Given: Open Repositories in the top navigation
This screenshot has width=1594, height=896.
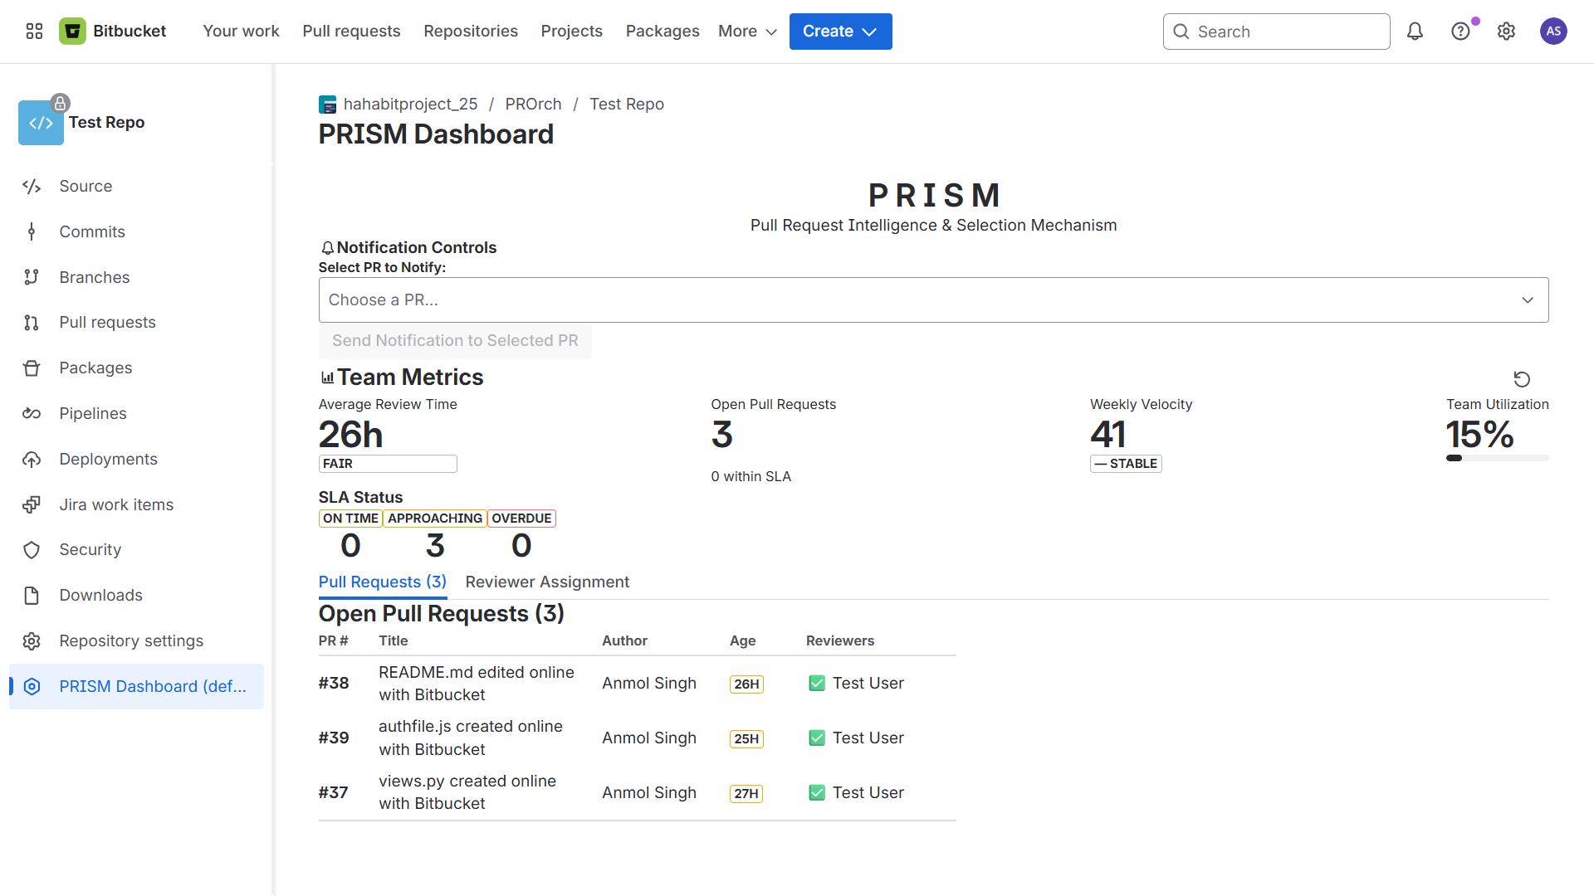Looking at the screenshot, I should click(470, 32).
